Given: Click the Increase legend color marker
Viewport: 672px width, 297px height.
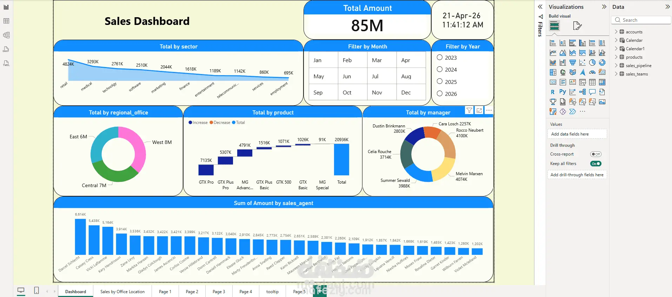Looking at the screenshot, I should point(190,123).
